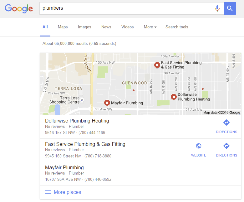Click Terra Losa Shopping Centre map marker

pos(82,100)
